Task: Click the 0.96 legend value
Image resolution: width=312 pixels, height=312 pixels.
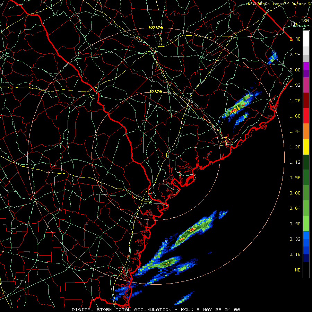Action: tap(295, 178)
